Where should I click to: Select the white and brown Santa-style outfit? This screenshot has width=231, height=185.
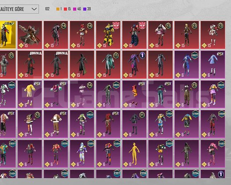56,124
